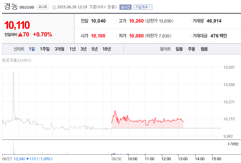This screenshot has height=163, width=241.
Task: Click the 13:00 time axis label
Action: click(183, 159)
